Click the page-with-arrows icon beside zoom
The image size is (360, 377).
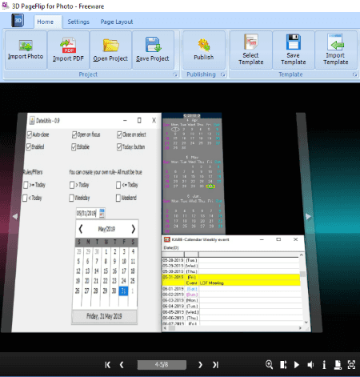[x=283, y=365]
